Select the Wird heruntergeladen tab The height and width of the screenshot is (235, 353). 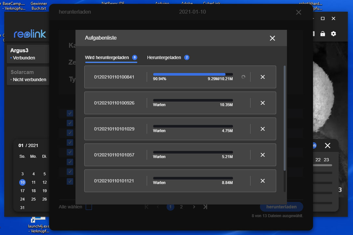click(107, 57)
